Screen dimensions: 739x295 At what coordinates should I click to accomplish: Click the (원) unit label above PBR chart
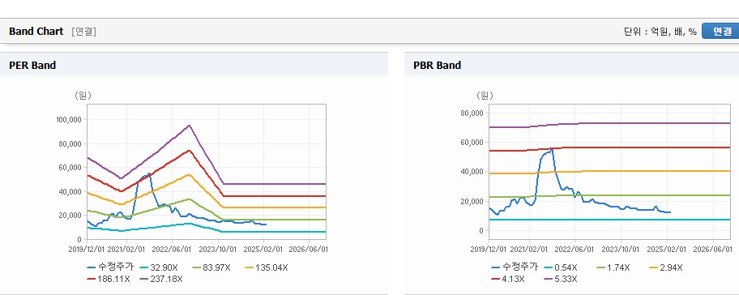(485, 96)
